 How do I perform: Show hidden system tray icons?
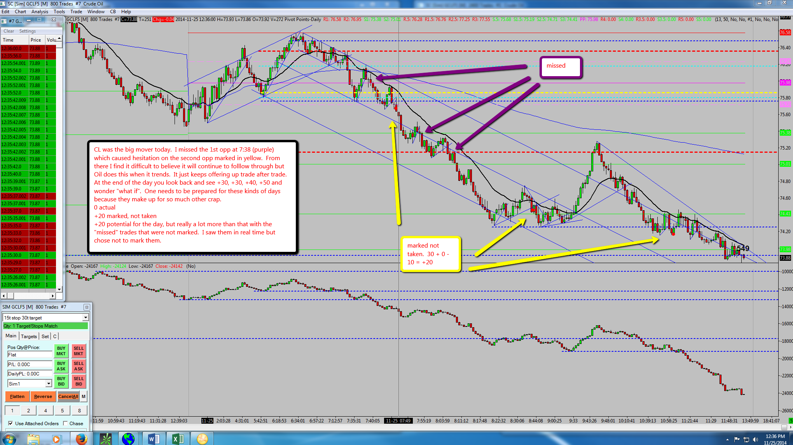(x=727, y=440)
